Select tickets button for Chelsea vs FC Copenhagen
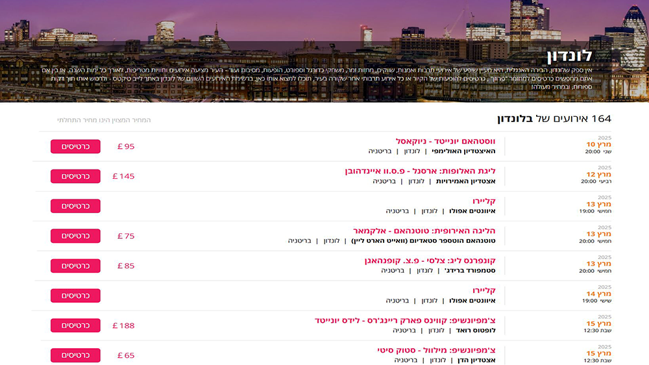This screenshot has height=365, width=649. pos(75,266)
